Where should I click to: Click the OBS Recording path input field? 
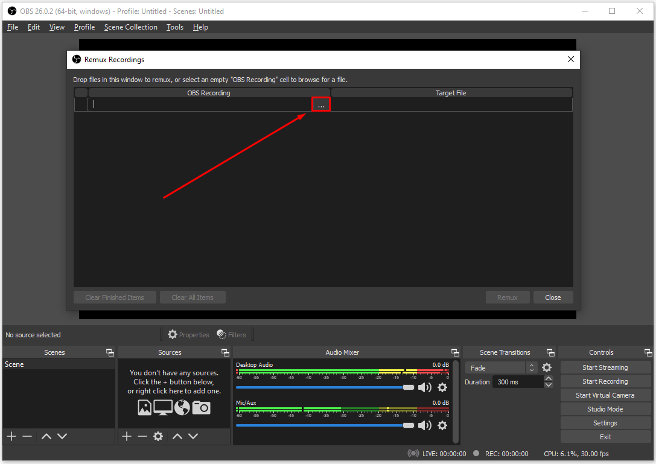point(200,104)
